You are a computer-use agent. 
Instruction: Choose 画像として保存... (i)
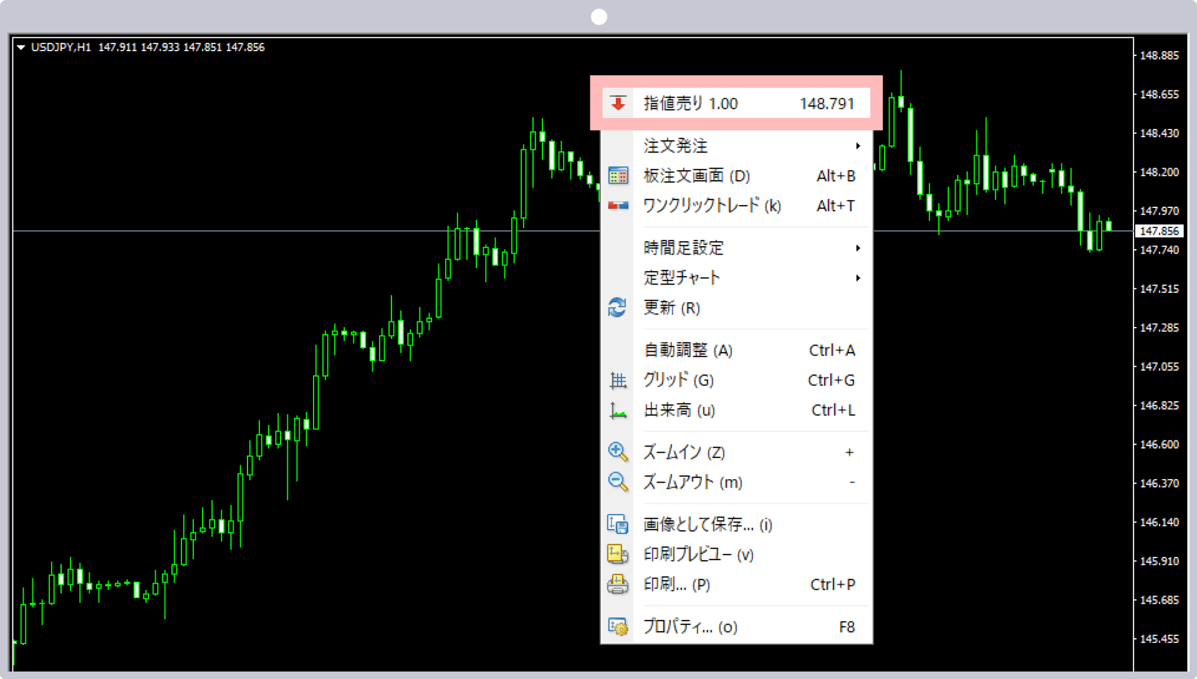pos(736,525)
